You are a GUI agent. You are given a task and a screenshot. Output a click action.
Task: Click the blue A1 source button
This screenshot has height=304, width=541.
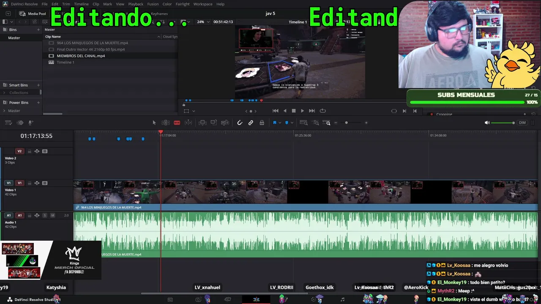[8, 215]
